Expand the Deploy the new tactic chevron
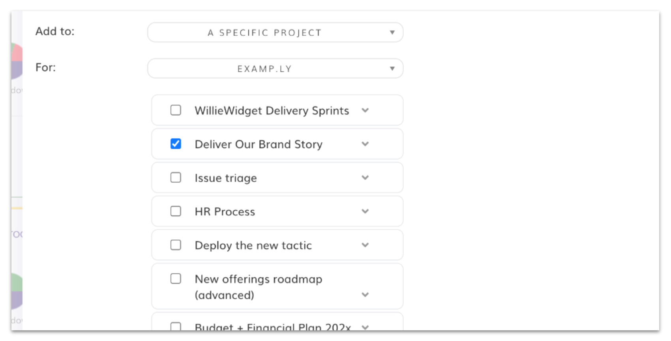Image resolution: width=671 pixels, height=341 pixels. pyautogui.click(x=365, y=245)
